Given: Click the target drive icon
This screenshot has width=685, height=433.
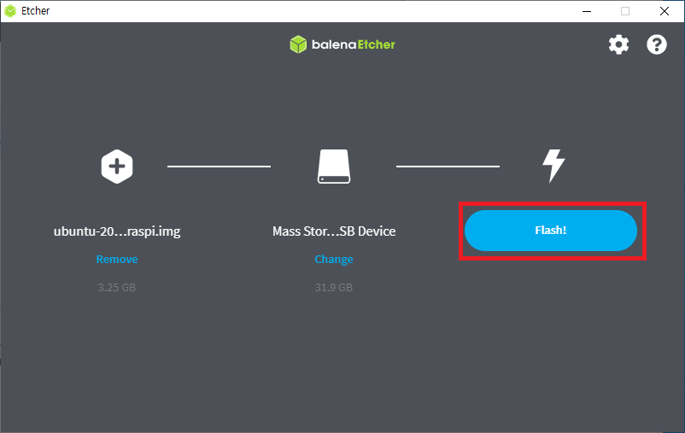Looking at the screenshot, I should 334,167.
